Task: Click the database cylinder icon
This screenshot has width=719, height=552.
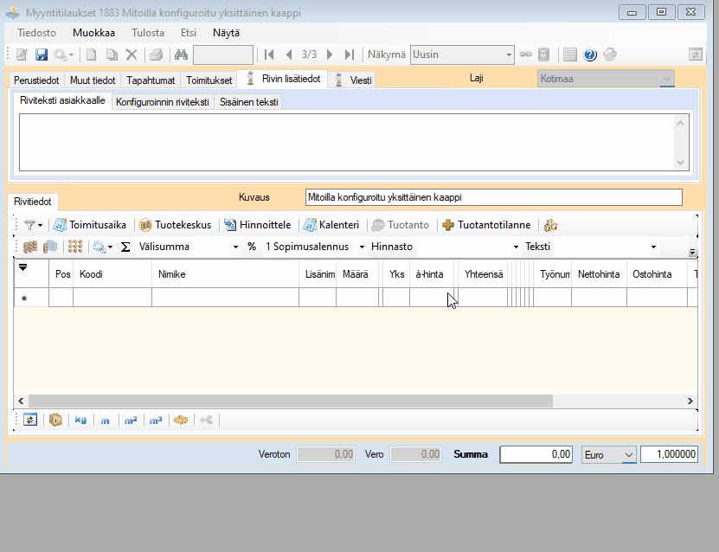Action: (x=543, y=55)
